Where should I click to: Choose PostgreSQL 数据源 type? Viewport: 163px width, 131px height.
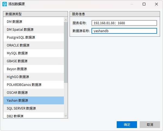point(34,37)
